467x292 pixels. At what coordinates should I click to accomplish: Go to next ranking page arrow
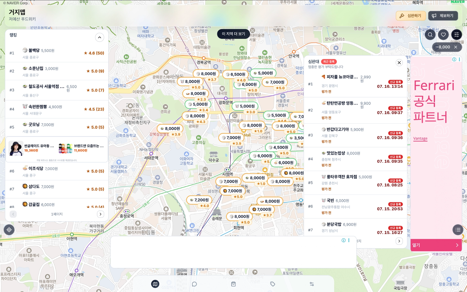pyautogui.click(x=100, y=214)
